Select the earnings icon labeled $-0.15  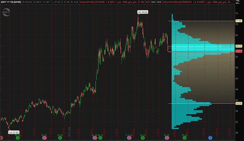point(129,138)
